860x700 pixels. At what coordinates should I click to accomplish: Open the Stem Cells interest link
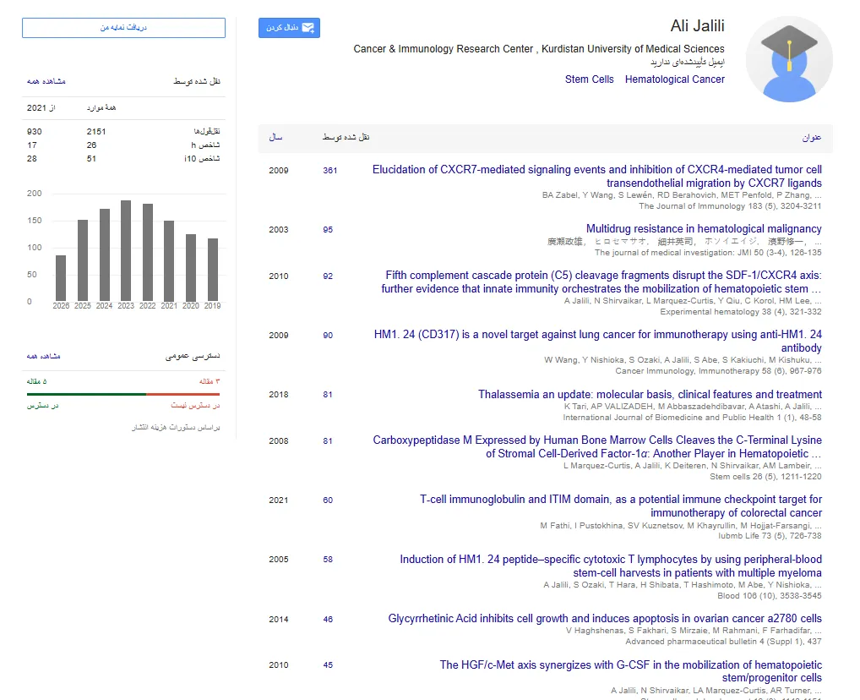tap(589, 79)
